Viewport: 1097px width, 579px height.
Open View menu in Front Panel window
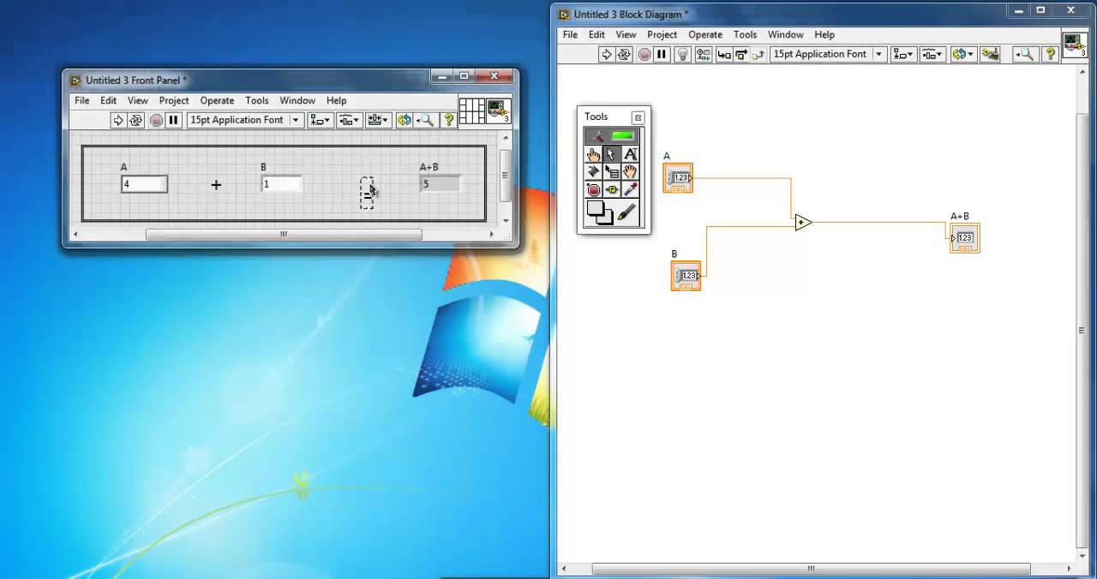[x=138, y=101]
